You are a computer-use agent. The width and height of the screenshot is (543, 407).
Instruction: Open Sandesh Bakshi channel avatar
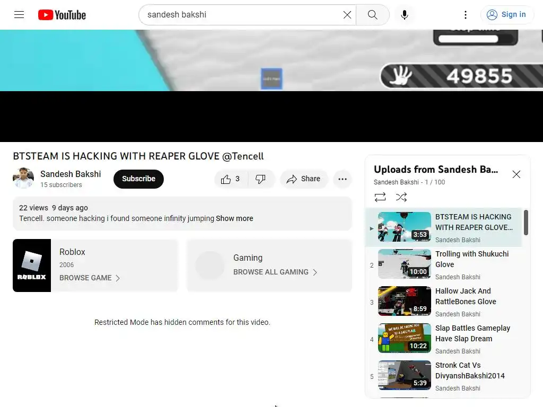coord(23,179)
